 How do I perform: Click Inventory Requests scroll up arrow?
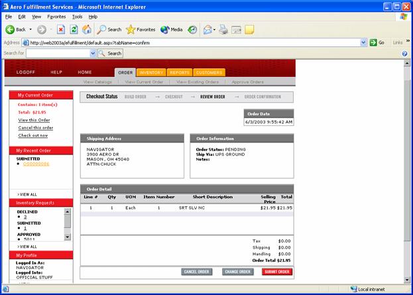[x=68, y=211]
